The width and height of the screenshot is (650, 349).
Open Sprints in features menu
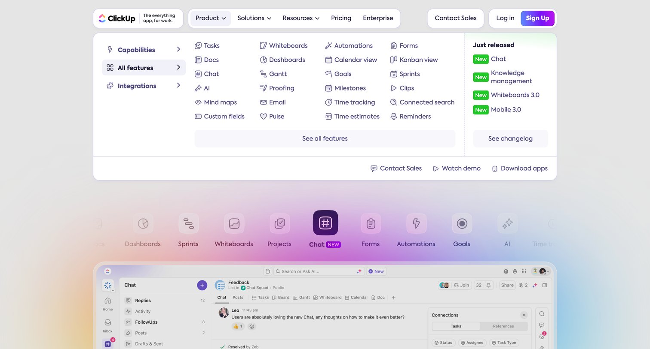(405, 74)
